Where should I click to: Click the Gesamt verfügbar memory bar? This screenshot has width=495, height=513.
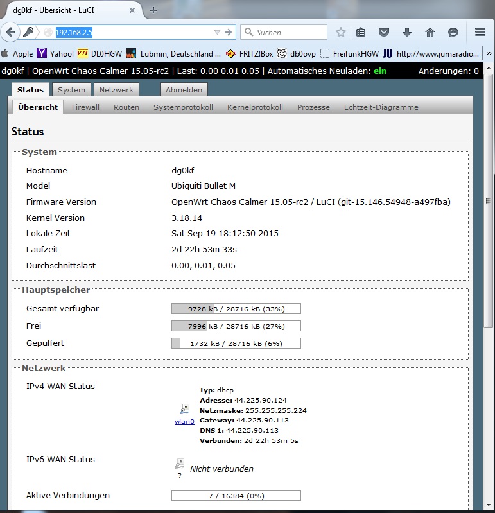[x=236, y=309]
